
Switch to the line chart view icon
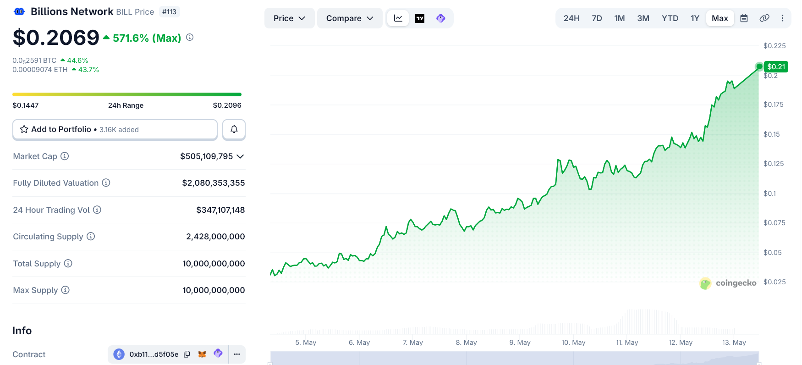(398, 18)
